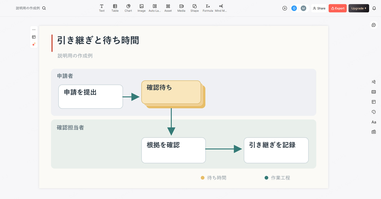Open the Chart tool
The height and width of the screenshot is (199, 381).
click(128, 8)
